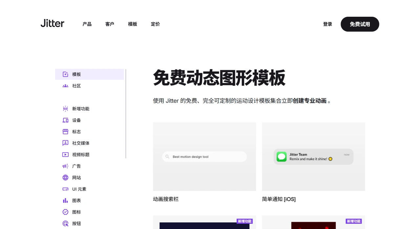Click the Jitter logo in the header

[52, 23]
